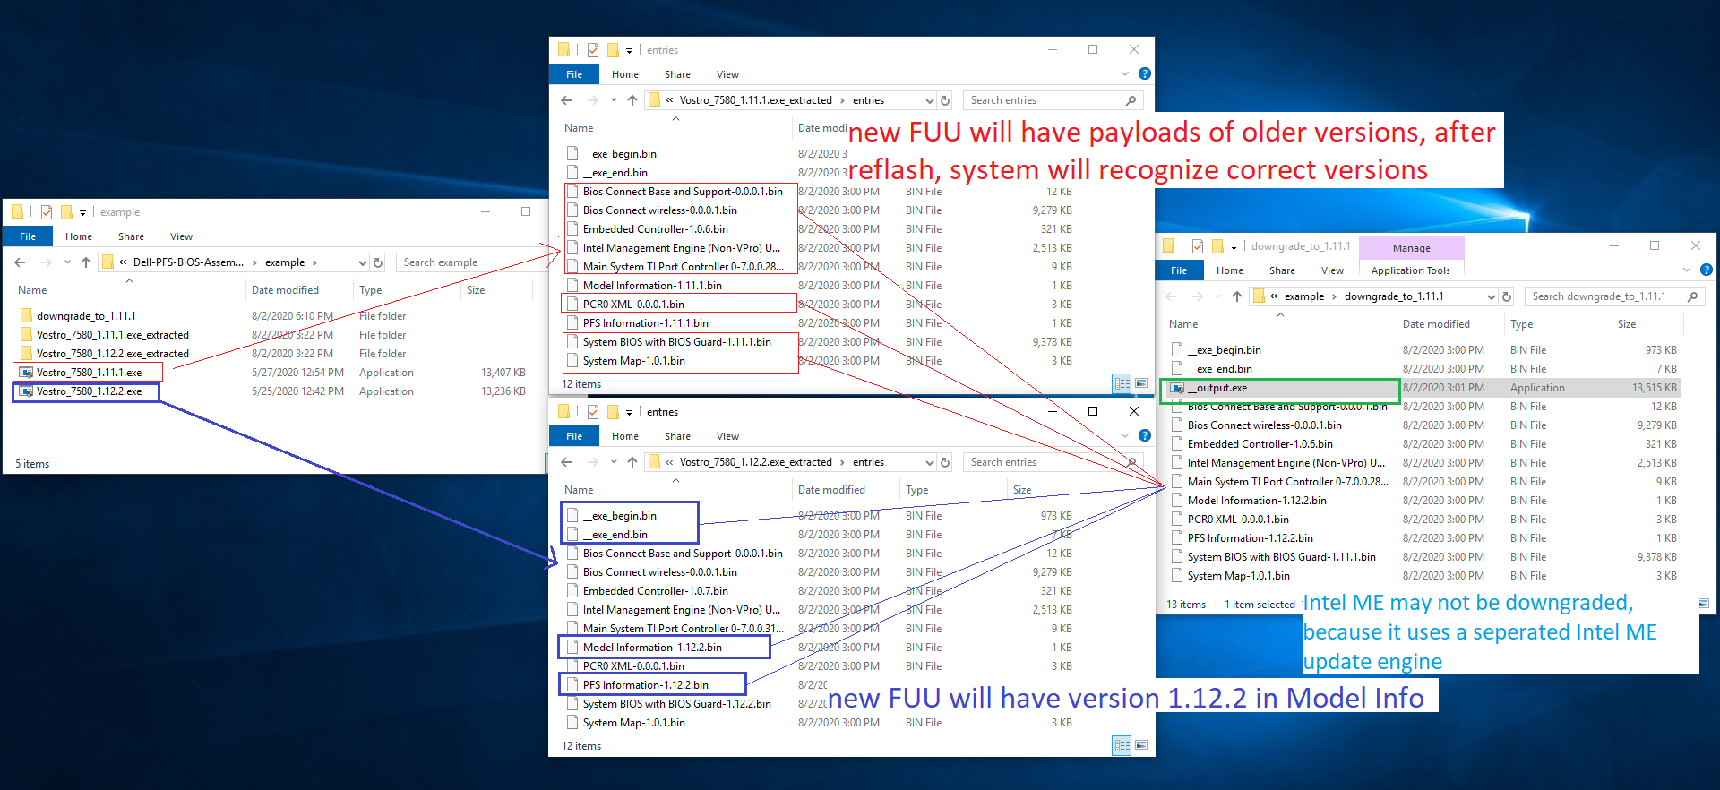Image resolution: width=1720 pixels, height=790 pixels.
Task: Sort by Date modified in example window
Action: (x=285, y=290)
